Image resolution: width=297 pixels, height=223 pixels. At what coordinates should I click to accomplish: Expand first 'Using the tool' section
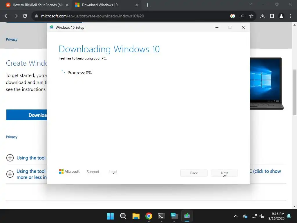(x=10, y=158)
